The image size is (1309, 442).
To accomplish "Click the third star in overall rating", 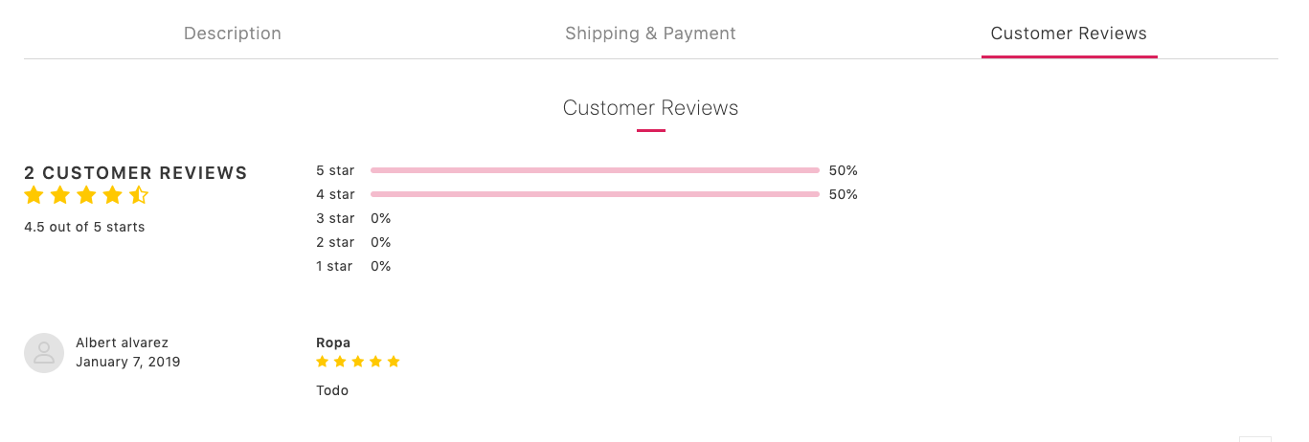I will [86, 196].
